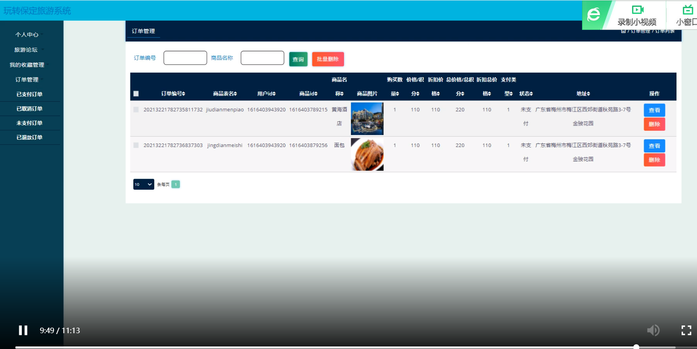The height and width of the screenshot is (349, 697).
Task: Open 已取消订单 in sidebar
Action: tap(29, 109)
